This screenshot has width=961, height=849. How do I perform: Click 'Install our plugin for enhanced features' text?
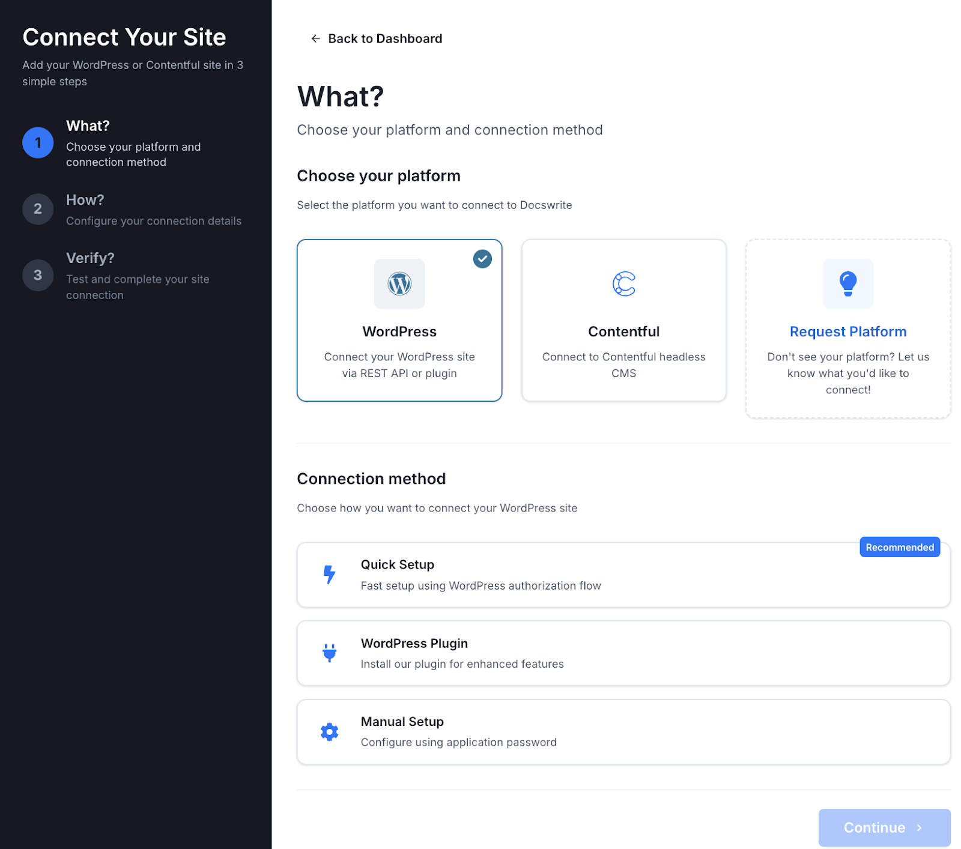(462, 663)
